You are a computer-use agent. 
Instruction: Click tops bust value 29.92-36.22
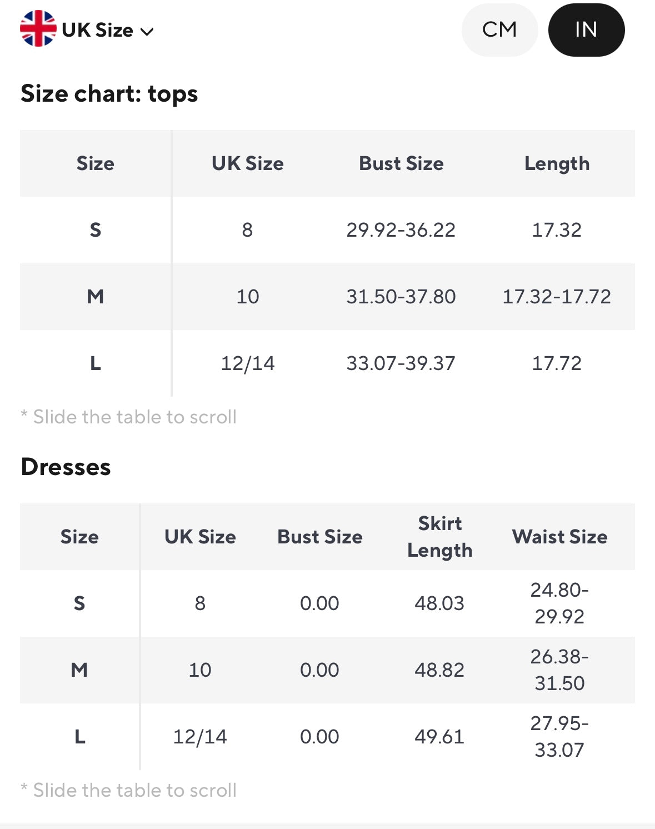coord(401,229)
